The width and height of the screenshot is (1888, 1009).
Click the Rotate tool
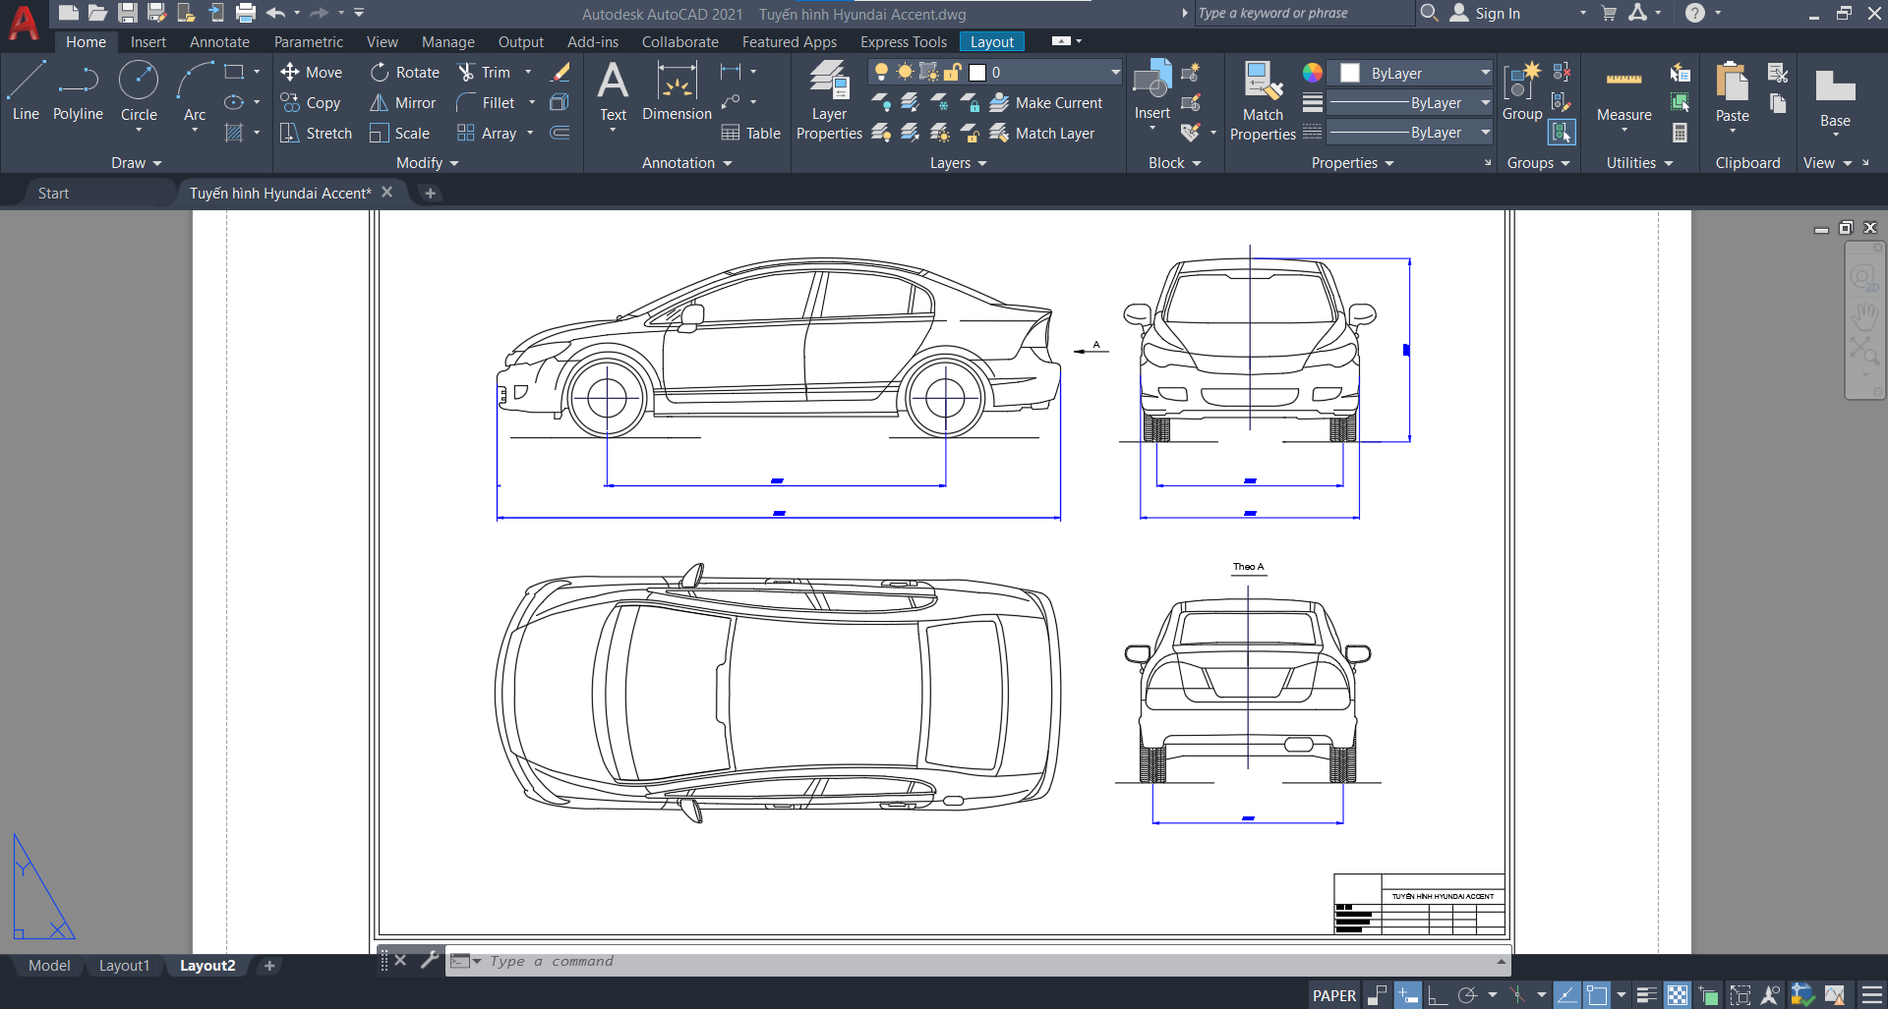405,73
